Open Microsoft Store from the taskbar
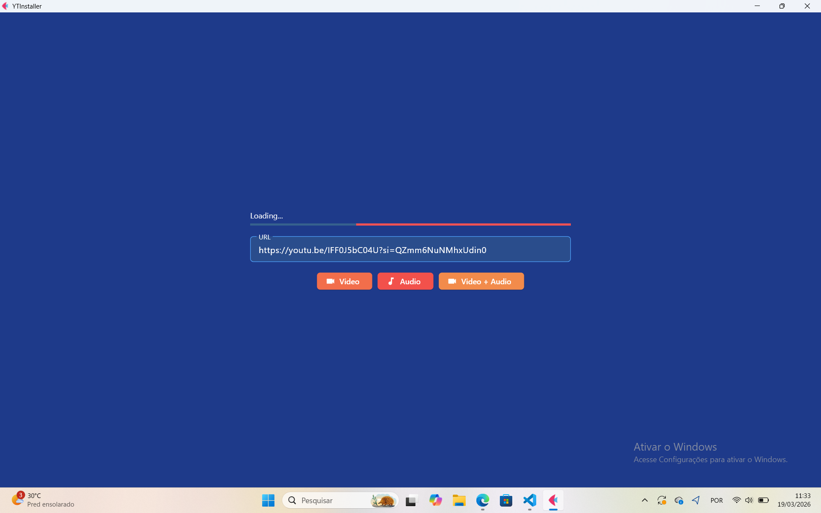The height and width of the screenshot is (513, 821). coord(506,500)
